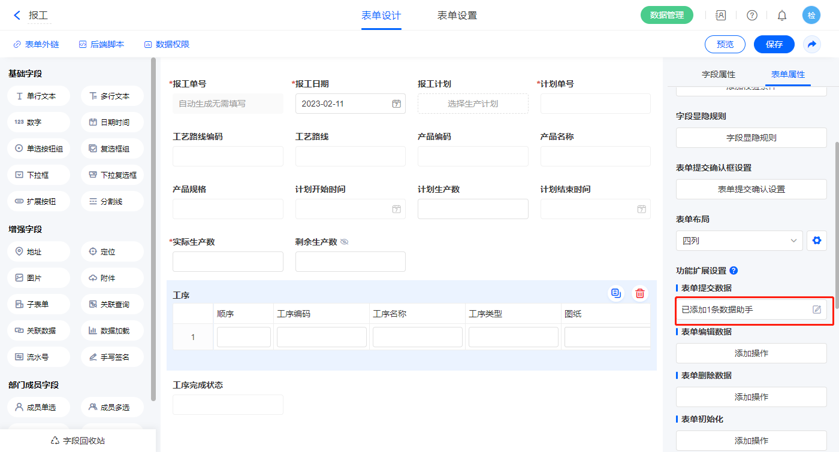The image size is (839, 452).
Task: Select the 单选按钮组 field widget
Action: point(39,149)
